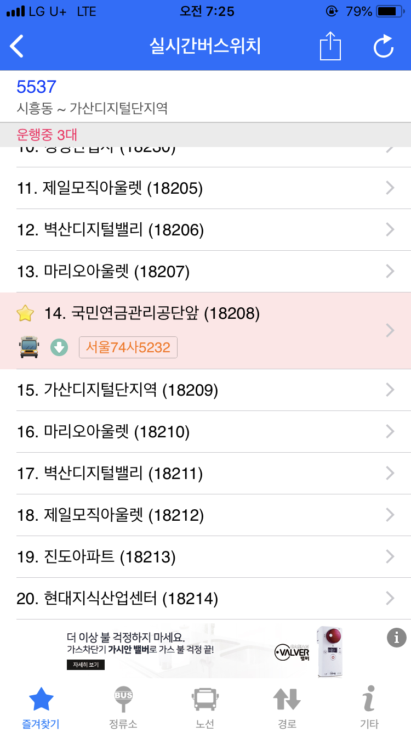Toggle favorite star for stop 14

25,313
